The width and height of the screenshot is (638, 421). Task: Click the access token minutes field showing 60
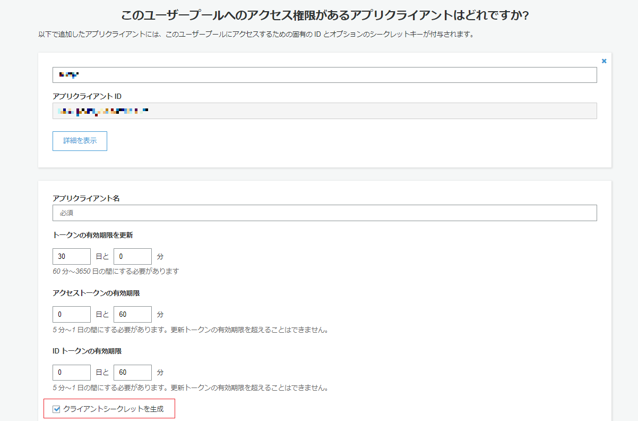(x=132, y=314)
